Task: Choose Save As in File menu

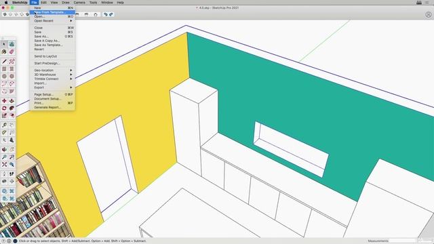Action: pyautogui.click(x=52, y=37)
